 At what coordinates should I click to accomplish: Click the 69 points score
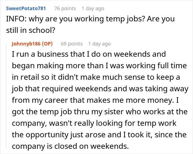[x=71, y=44]
